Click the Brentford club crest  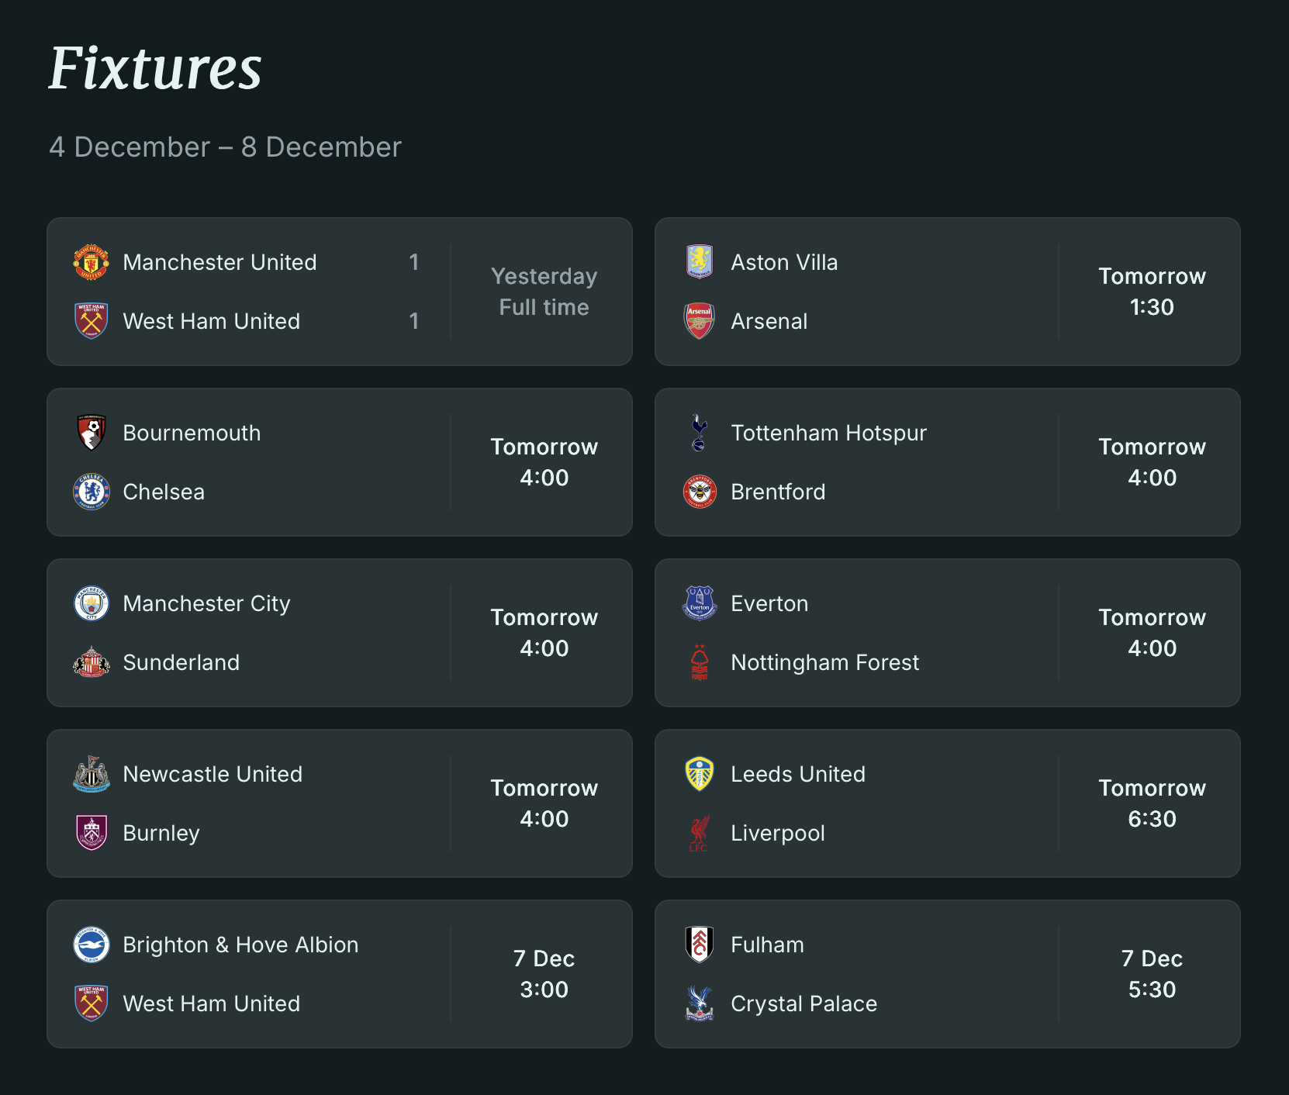point(700,492)
